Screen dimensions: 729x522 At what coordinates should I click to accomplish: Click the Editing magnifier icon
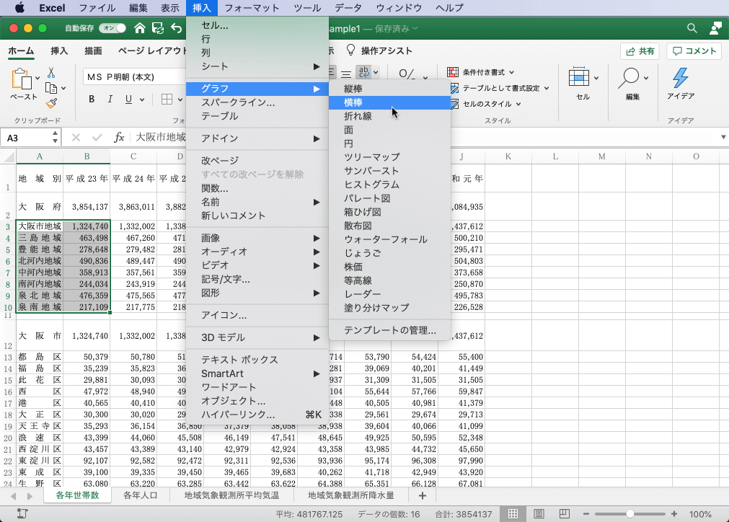629,78
